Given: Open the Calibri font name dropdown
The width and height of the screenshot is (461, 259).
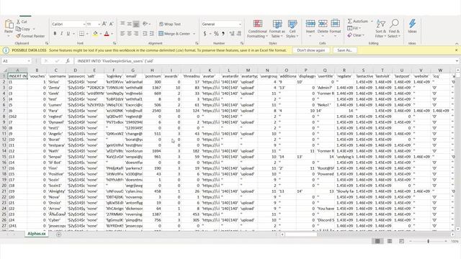Looking at the screenshot, I should tap(84, 24).
